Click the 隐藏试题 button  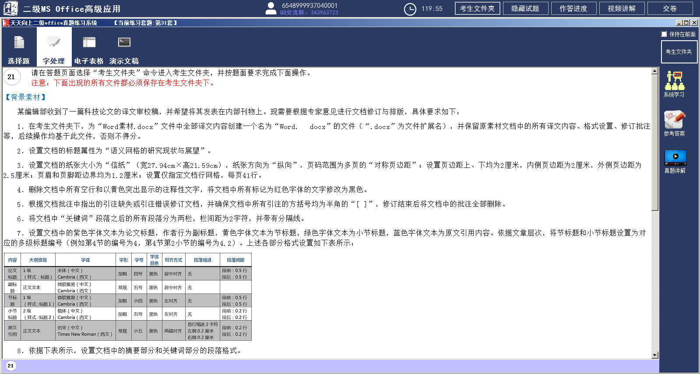coord(525,8)
